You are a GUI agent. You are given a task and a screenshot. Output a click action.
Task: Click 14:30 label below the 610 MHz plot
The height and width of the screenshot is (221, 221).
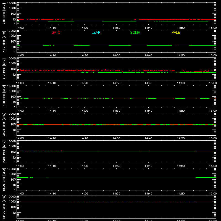116,83
